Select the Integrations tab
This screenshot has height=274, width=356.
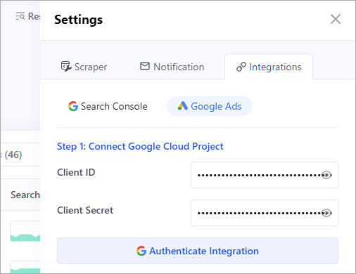[269, 67]
